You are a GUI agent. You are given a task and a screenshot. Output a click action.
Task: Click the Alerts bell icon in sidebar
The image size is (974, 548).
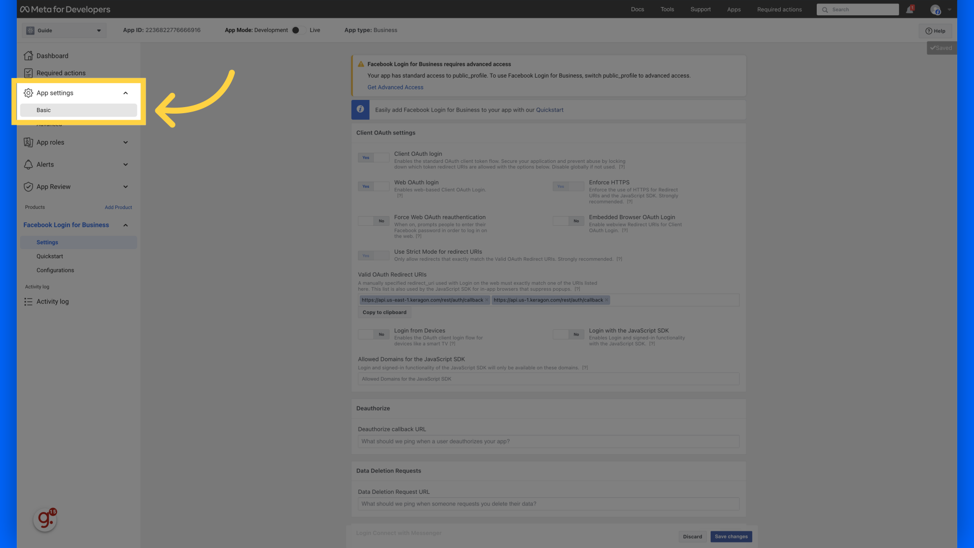coord(28,164)
